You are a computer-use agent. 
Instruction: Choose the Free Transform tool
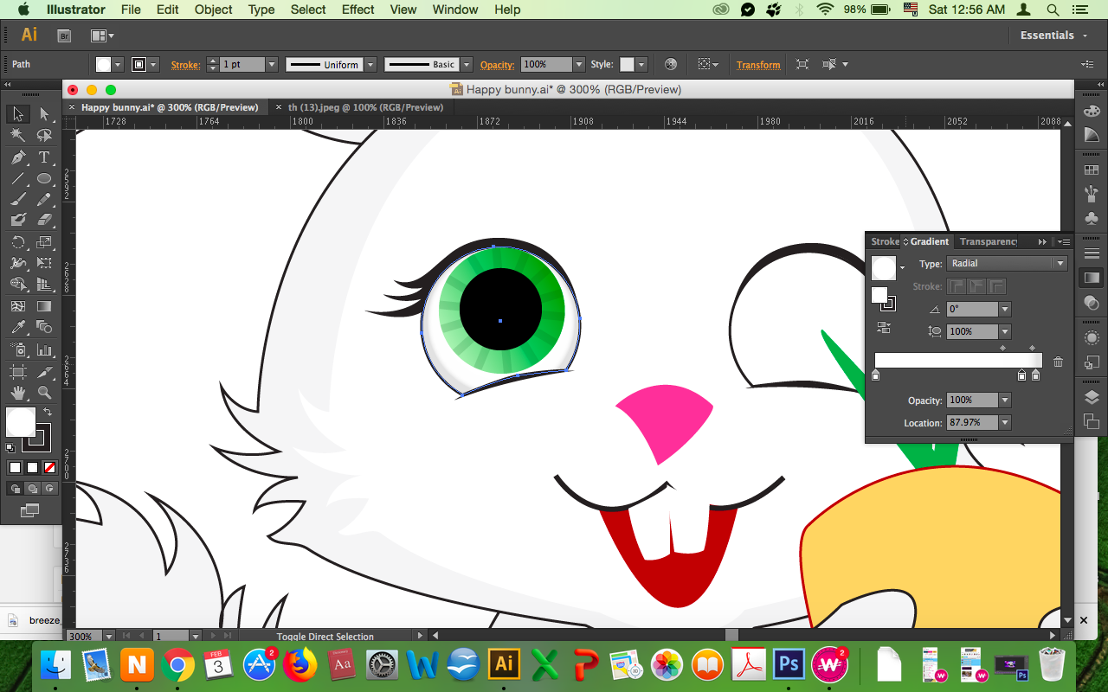[44, 263]
